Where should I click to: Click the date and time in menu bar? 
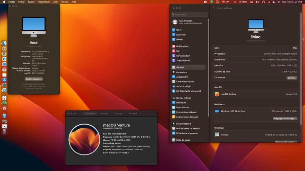[292, 2]
